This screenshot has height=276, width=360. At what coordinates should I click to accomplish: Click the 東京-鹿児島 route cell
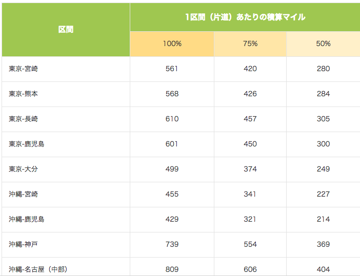click(66, 144)
